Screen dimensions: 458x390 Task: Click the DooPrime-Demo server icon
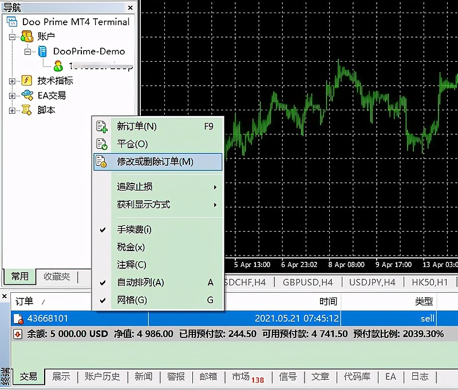42,51
